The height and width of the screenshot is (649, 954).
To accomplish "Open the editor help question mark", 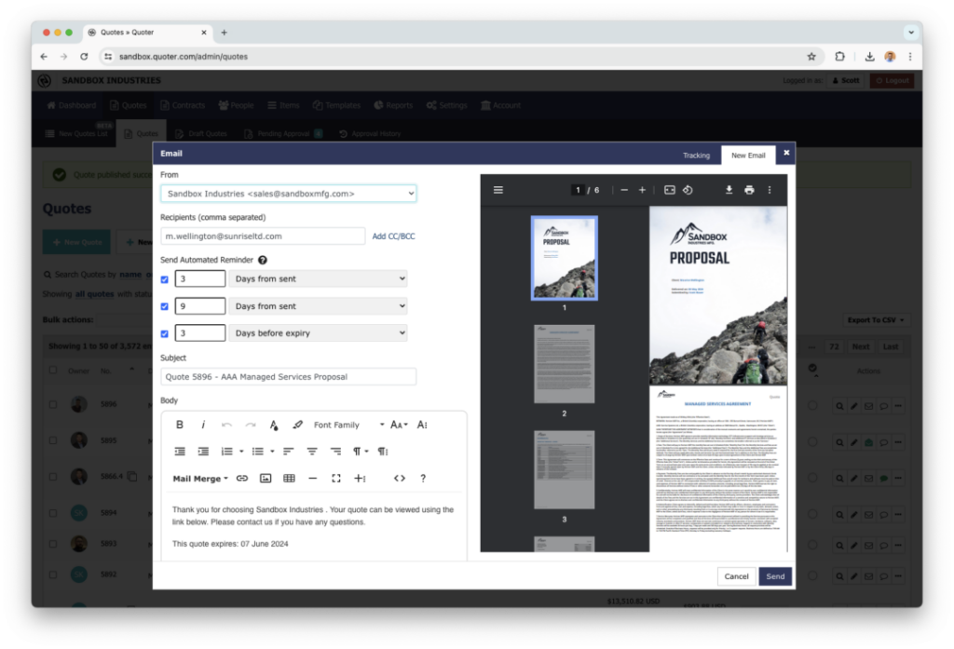I will [423, 478].
